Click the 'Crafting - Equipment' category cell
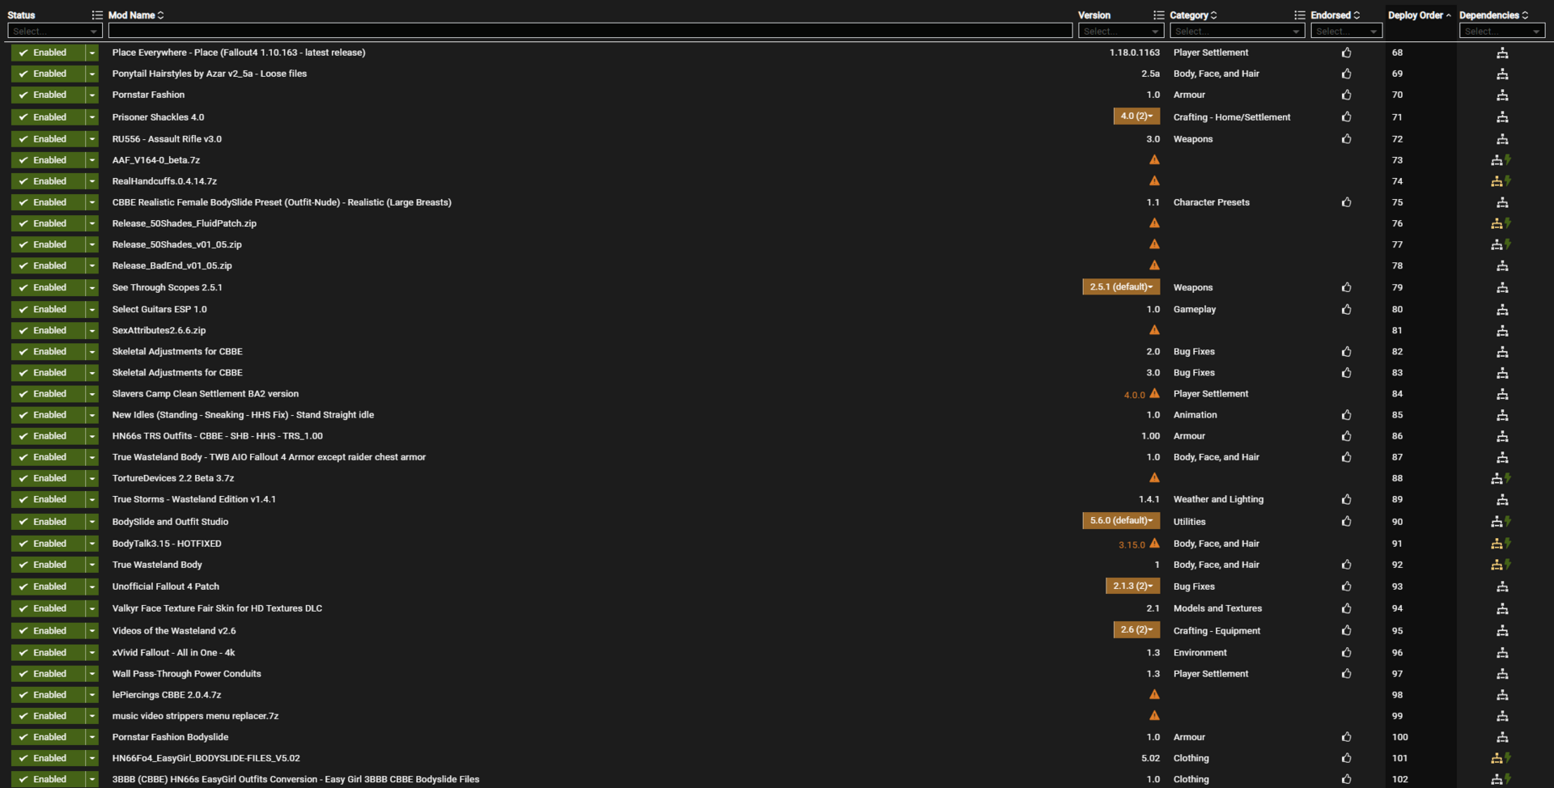This screenshot has height=788, width=1554. tap(1216, 630)
